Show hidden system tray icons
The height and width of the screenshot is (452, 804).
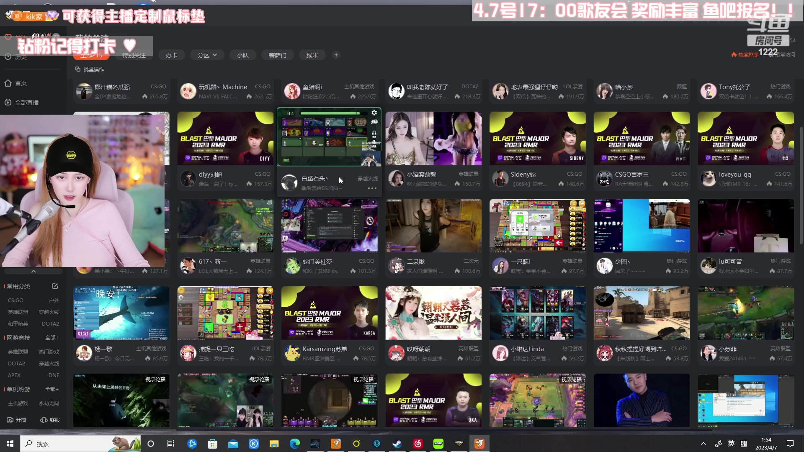[x=703, y=444]
